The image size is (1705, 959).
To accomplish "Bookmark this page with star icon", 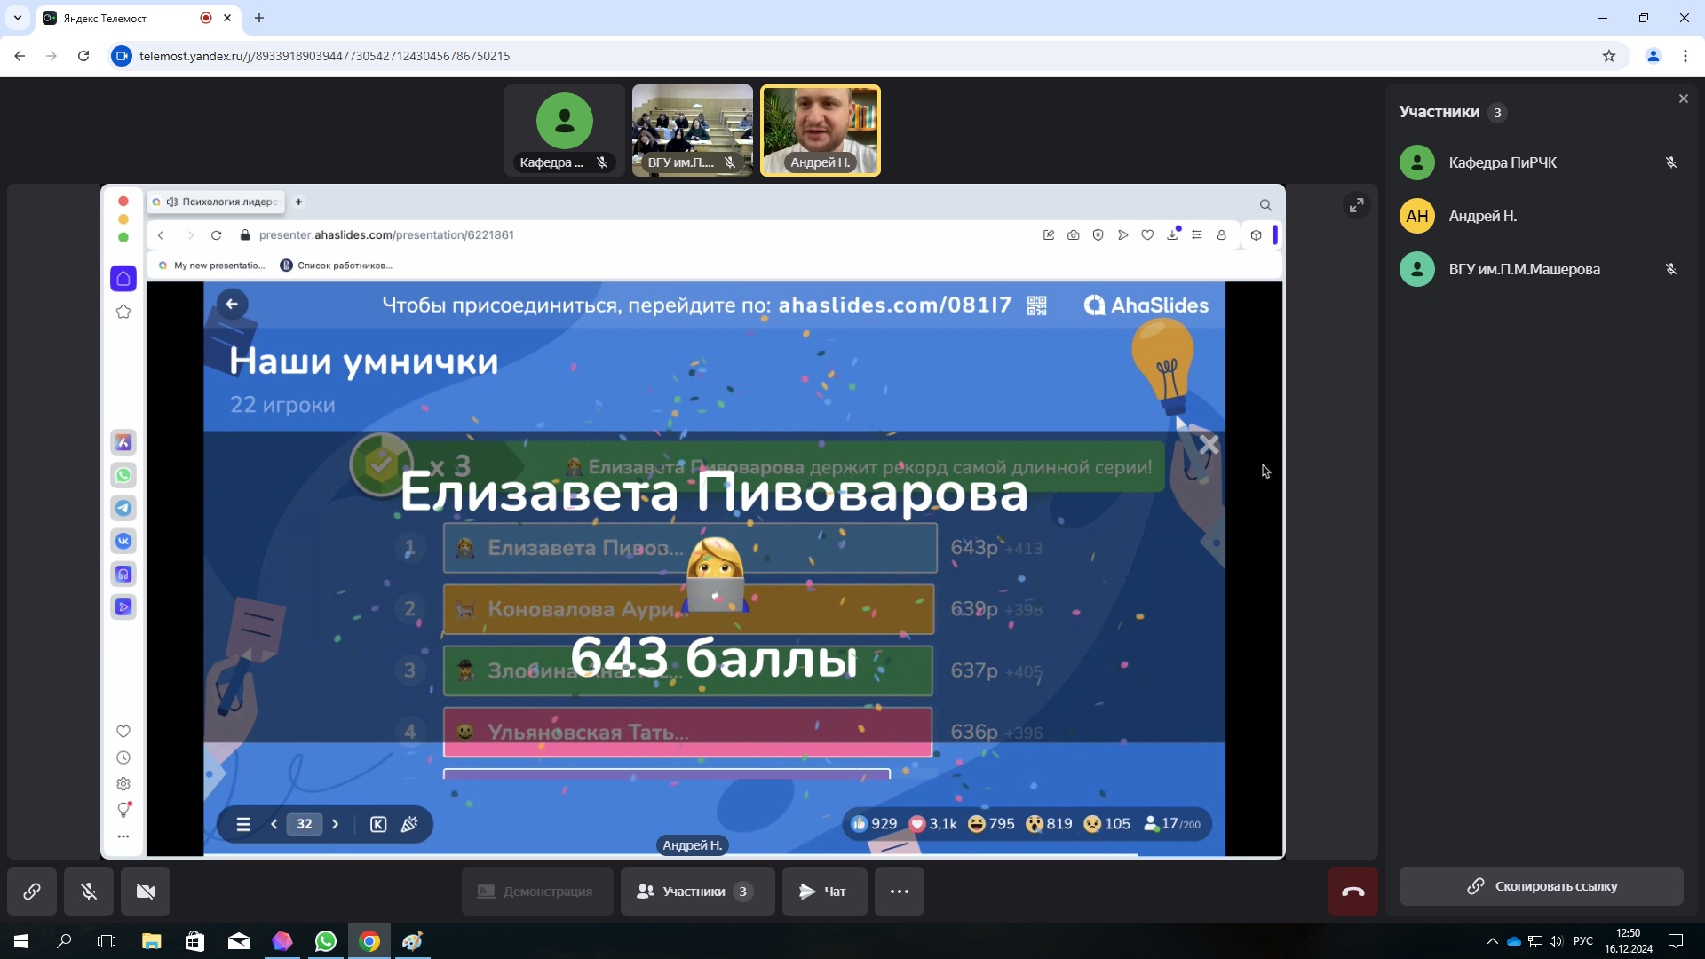I will [x=1608, y=56].
